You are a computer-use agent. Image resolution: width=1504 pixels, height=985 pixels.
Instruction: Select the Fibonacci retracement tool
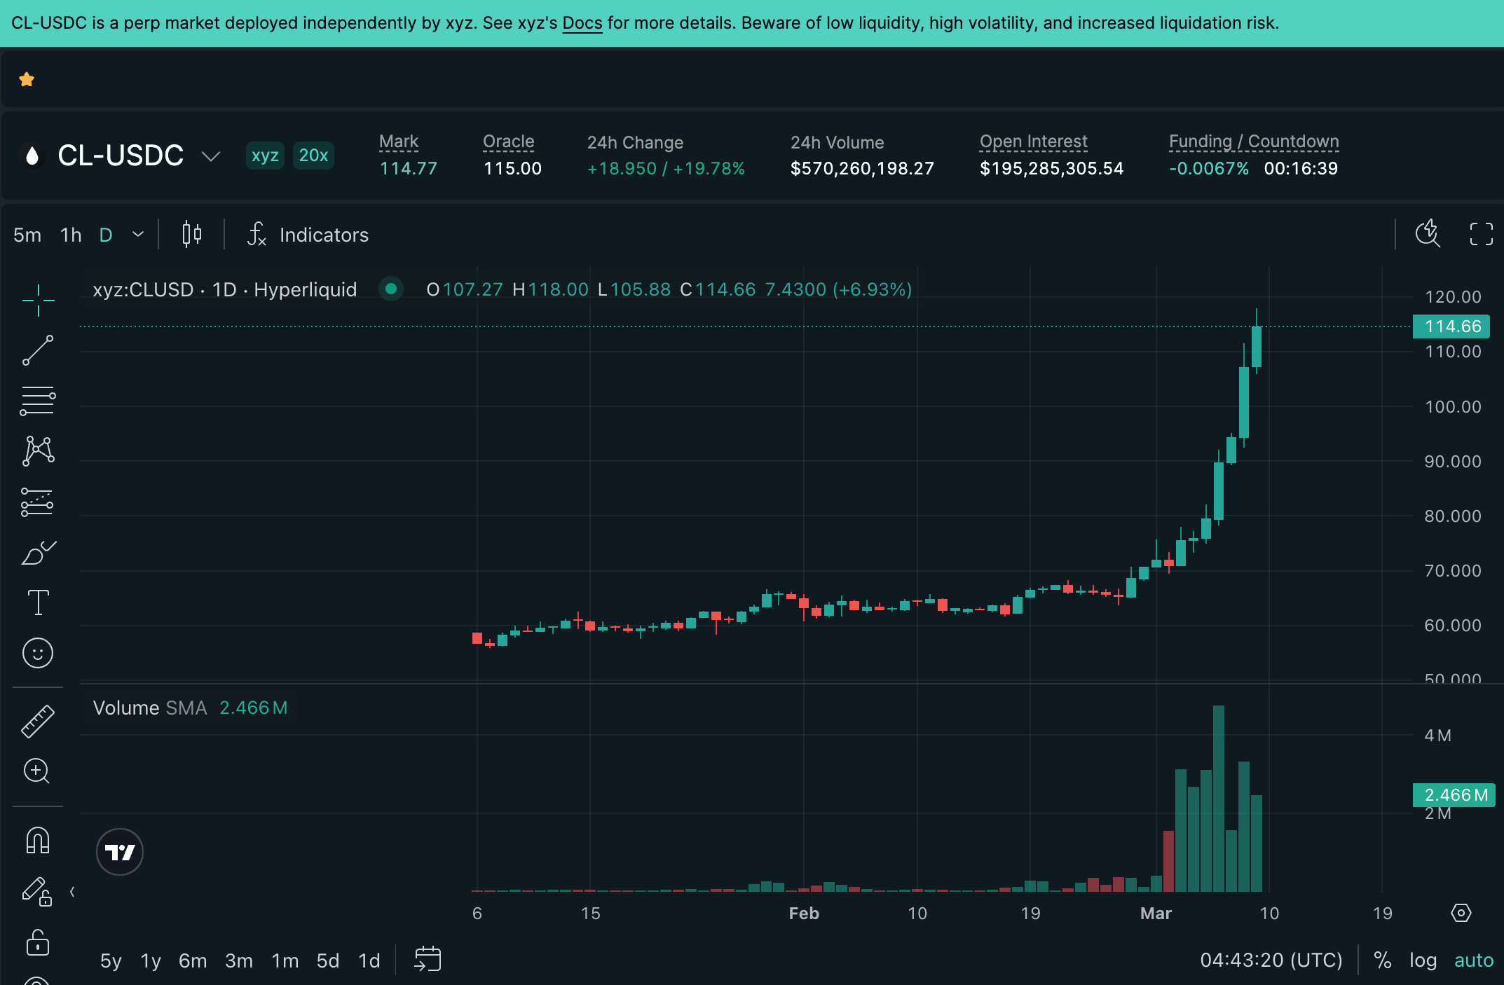pos(38,401)
